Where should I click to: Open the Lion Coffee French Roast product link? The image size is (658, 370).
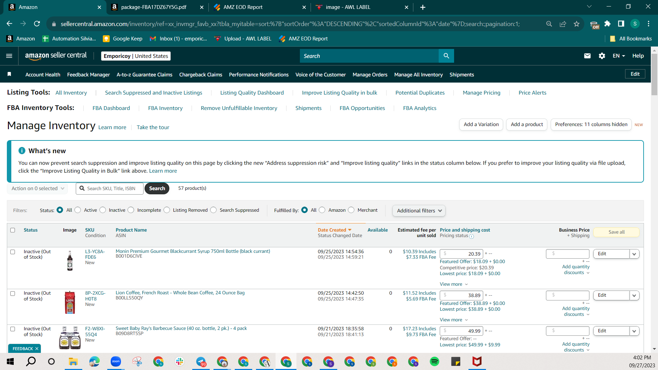tap(180, 293)
